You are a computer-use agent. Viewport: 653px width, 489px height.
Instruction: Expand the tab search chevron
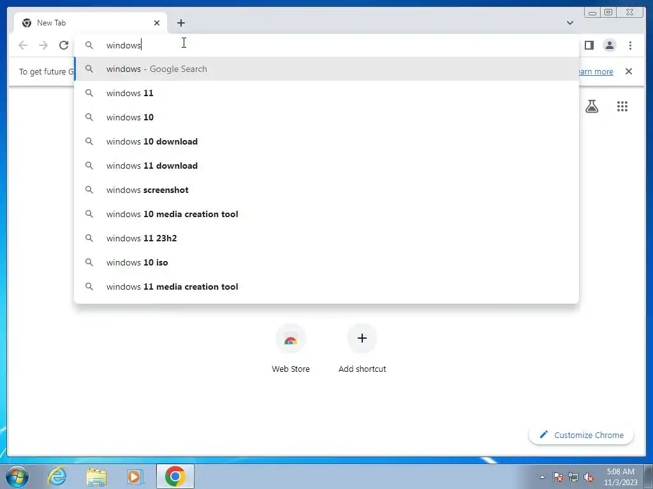coord(570,23)
